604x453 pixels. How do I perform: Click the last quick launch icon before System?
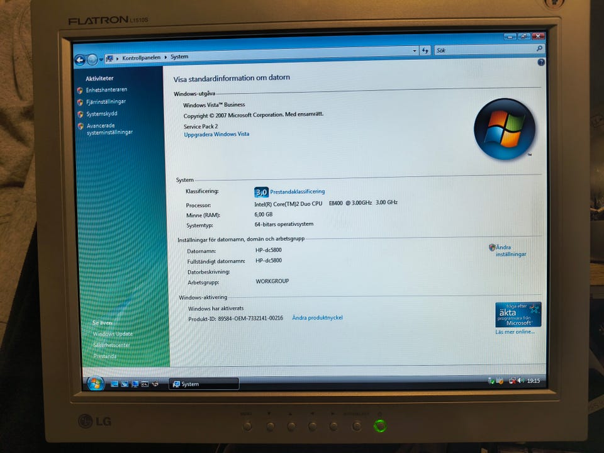[155, 384]
